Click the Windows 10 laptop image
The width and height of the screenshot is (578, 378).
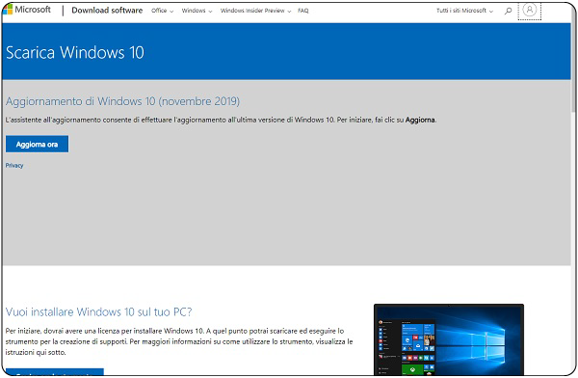pos(449,339)
